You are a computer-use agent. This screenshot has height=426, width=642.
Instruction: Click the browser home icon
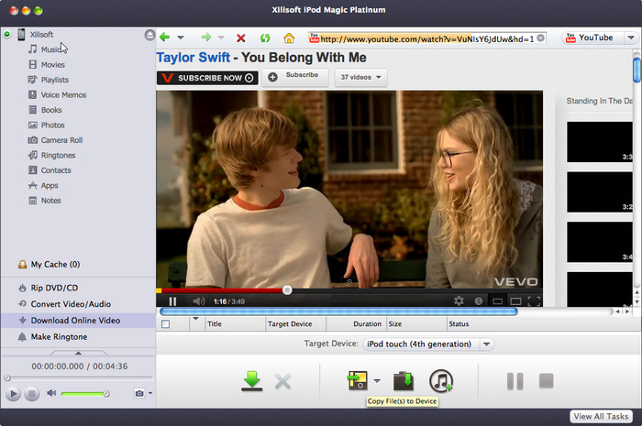coord(290,38)
